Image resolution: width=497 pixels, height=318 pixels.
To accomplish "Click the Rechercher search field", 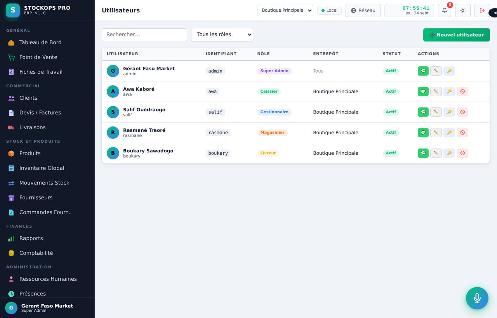I will 144,35.
